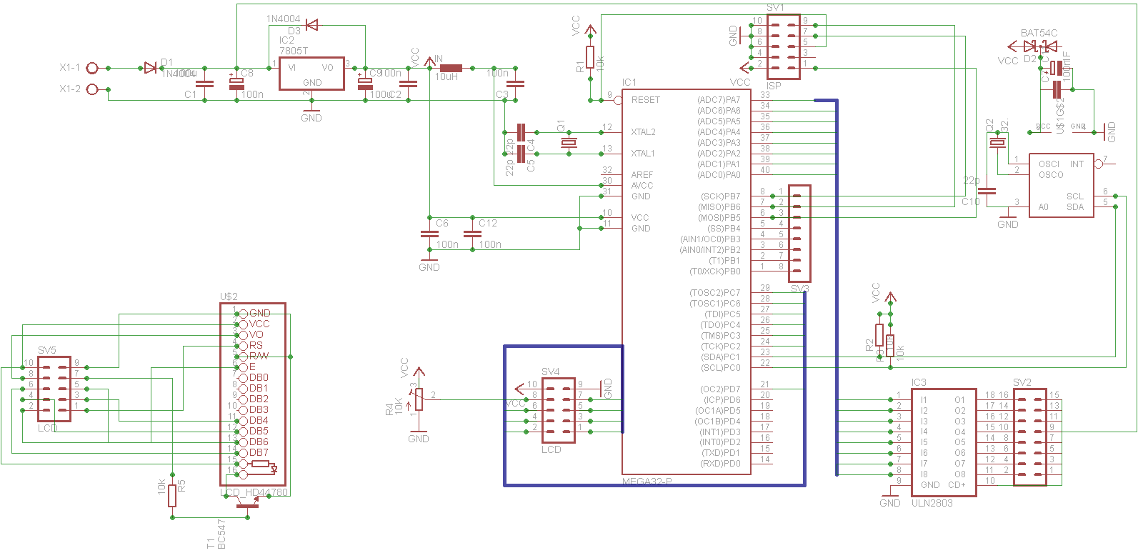Select the (MISO)PB6 pin label

click(719, 207)
